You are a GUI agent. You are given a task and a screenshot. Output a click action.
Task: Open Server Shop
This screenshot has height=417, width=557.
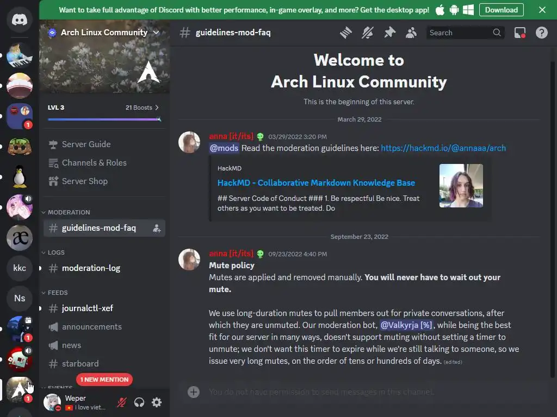(x=104, y=181)
